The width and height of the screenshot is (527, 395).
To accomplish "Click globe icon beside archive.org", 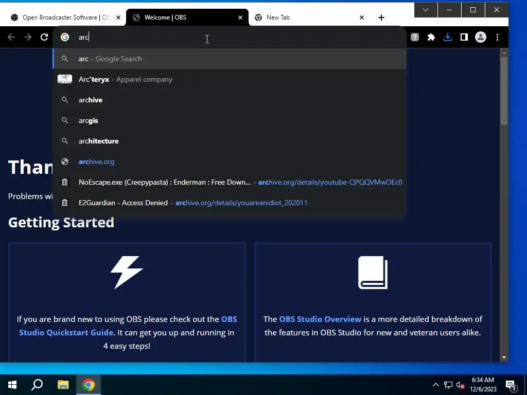I will point(65,161).
